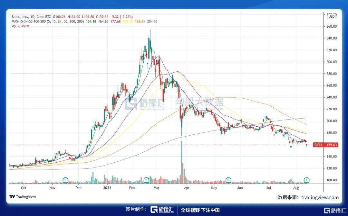The image size is (348, 216).
Task: Click the TradingView logo
Action: [x=23, y=197]
